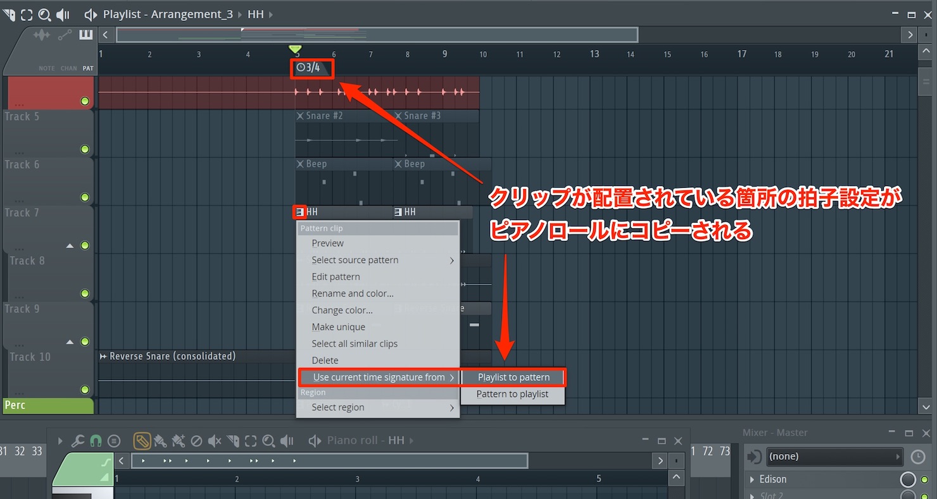Viewport: 937px width, 499px height.
Task: Mute the red top track
Action: [x=85, y=101]
